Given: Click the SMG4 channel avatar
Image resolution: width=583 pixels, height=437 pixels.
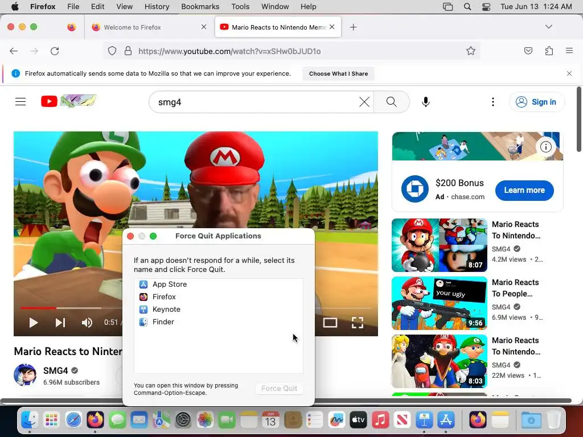Looking at the screenshot, I should pyautogui.click(x=25, y=375).
